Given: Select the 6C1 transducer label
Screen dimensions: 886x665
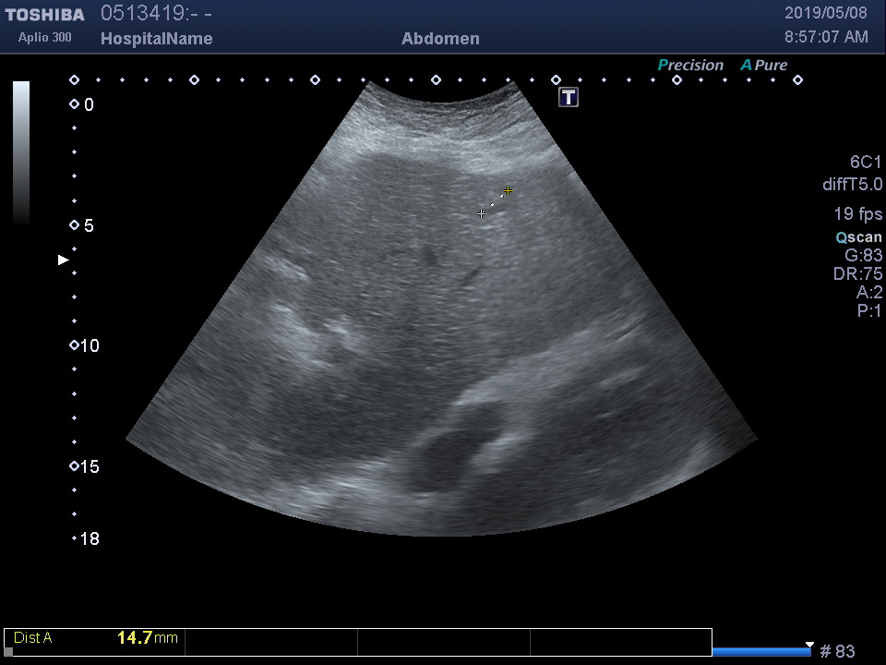Looking at the screenshot, I should [865, 163].
